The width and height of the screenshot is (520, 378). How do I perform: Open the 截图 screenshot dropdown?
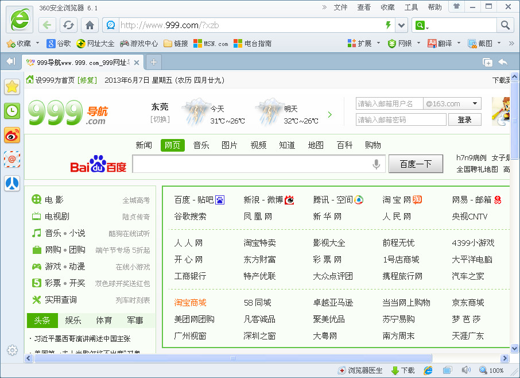499,43
